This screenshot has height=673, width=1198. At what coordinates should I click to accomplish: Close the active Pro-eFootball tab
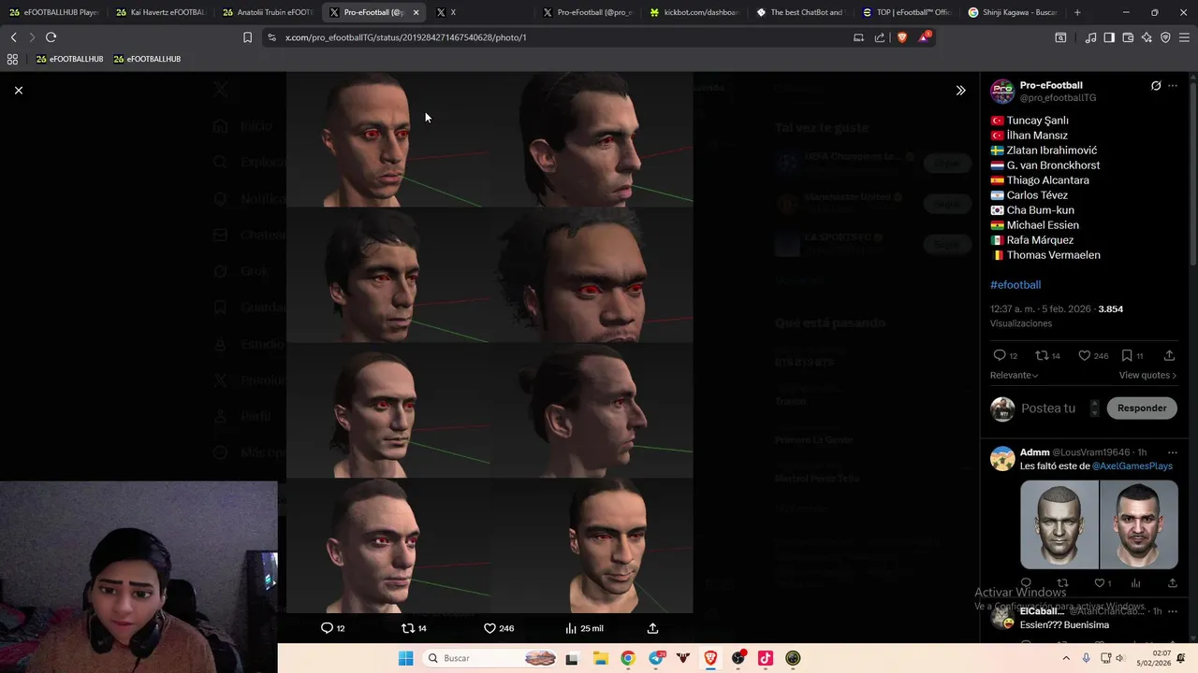[416, 12]
